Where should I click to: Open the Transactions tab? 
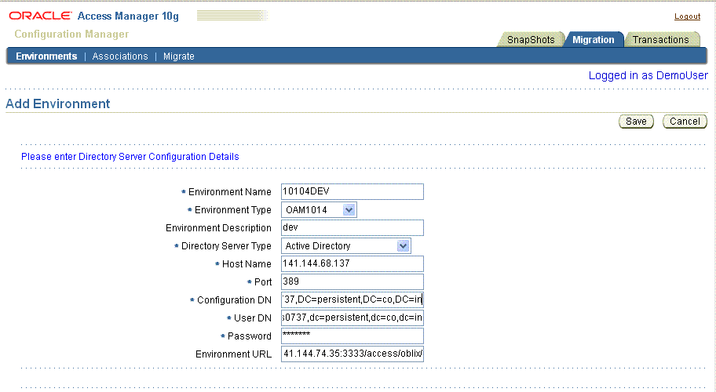coord(660,40)
